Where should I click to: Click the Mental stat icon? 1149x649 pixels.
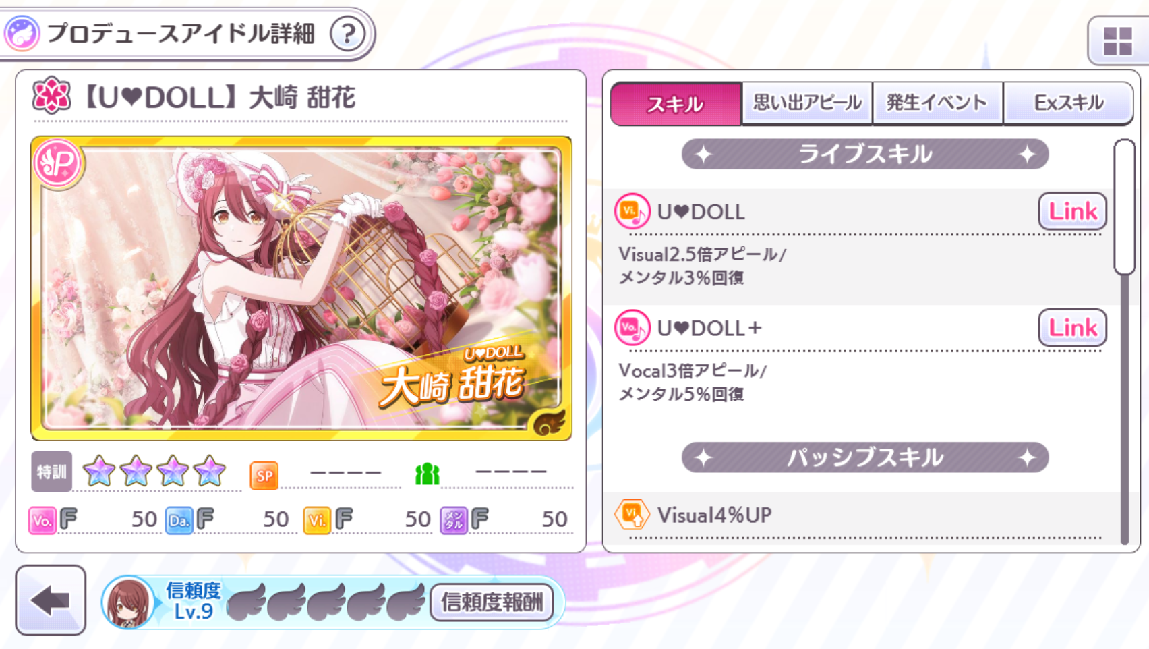coord(454,520)
